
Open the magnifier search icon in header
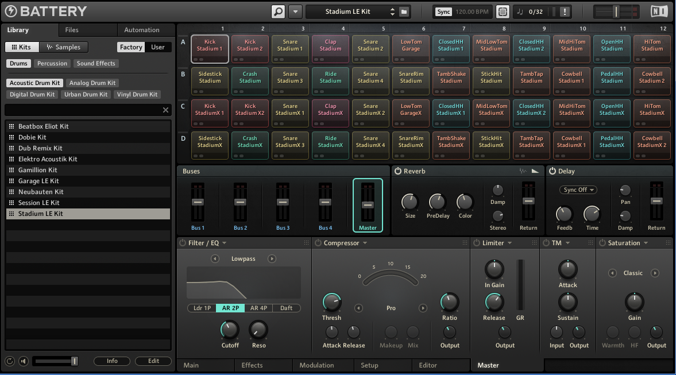(x=279, y=11)
